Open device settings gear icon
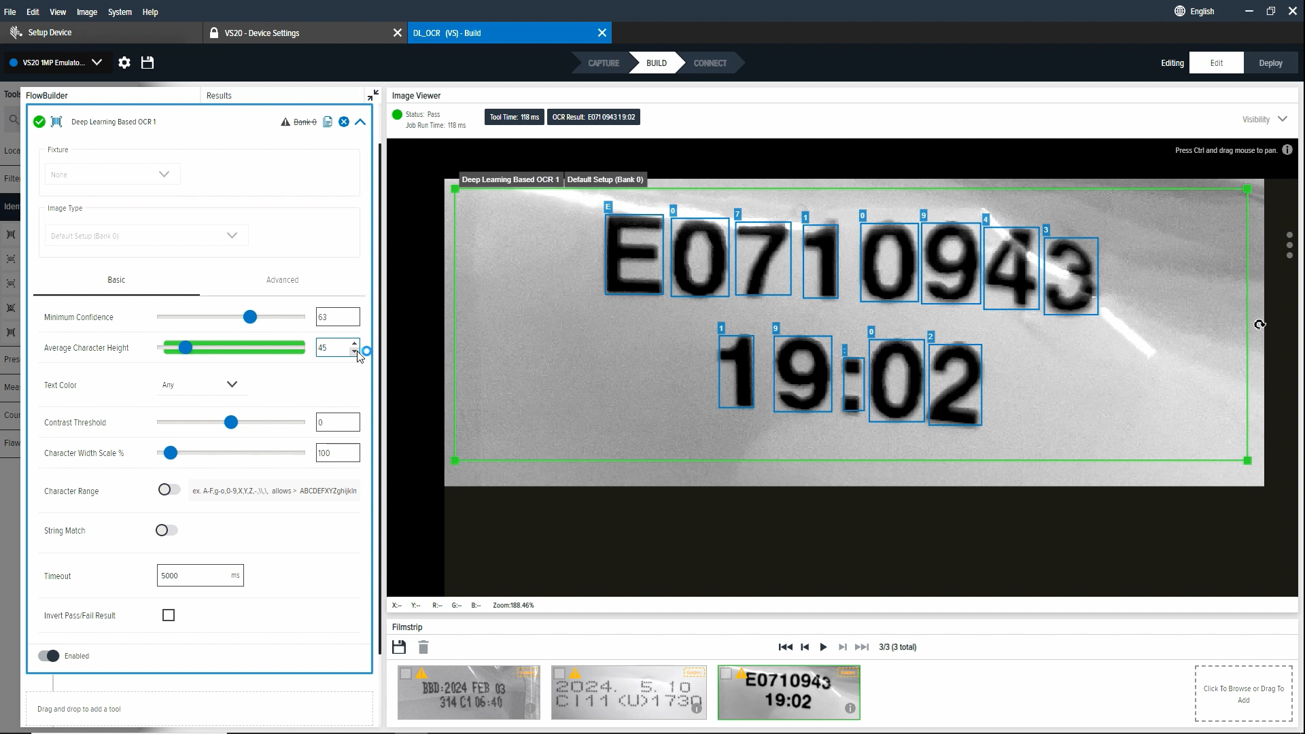 124,63
